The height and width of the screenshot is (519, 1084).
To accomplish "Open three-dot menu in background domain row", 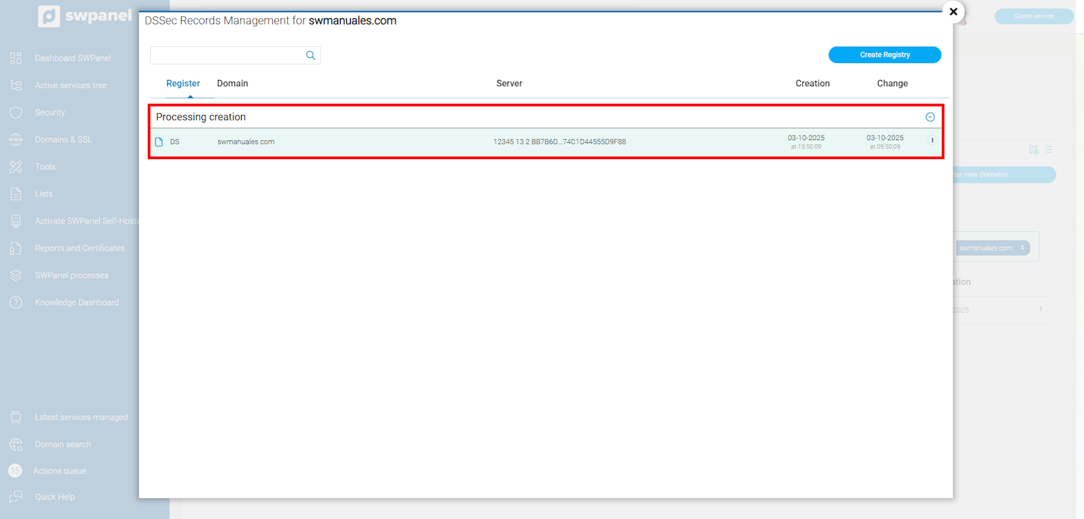I will (1041, 309).
